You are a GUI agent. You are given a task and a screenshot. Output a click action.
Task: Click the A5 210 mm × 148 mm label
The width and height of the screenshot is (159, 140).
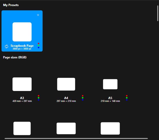point(110,99)
